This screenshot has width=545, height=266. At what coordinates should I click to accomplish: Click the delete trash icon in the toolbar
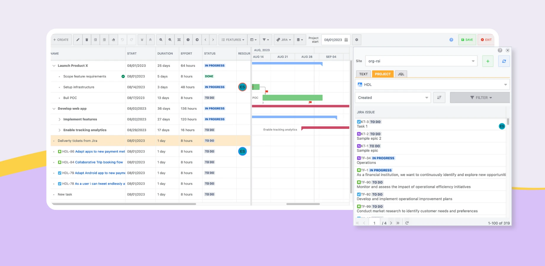[86, 40]
